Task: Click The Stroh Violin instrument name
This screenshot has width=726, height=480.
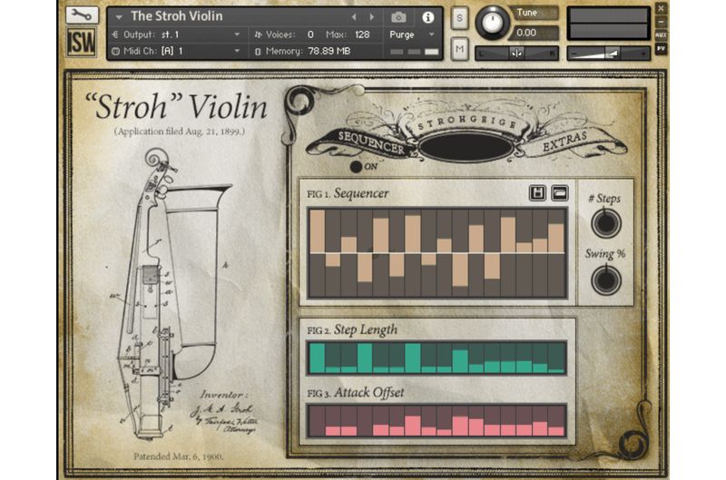Action: point(176,16)
